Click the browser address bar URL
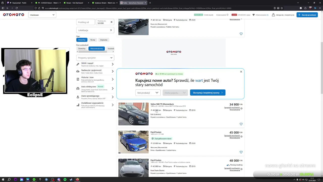Screen dimensions: 323x182 (x=138, y=8)
